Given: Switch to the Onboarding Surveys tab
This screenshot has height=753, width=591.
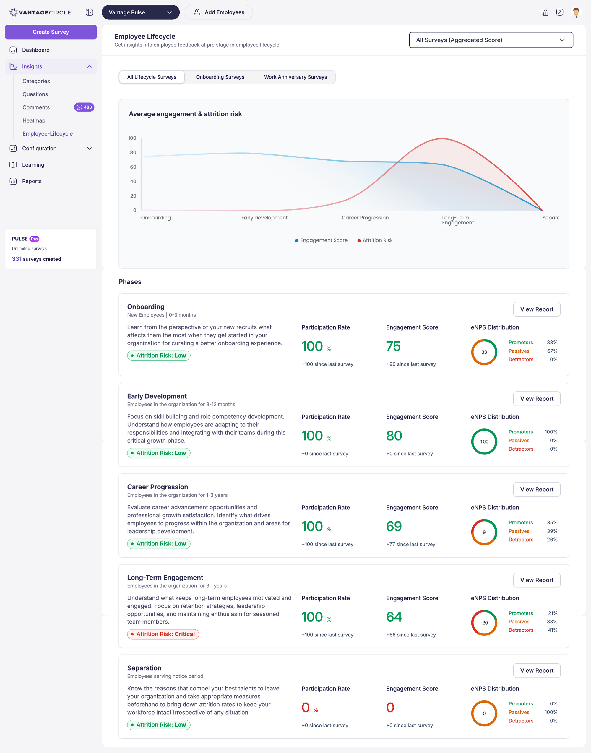Looking at the screenshot, I should point(220,77).
